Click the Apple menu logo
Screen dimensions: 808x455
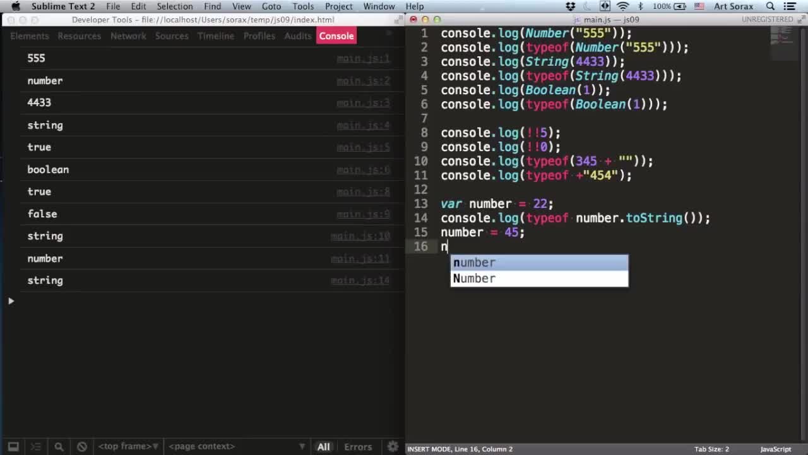16,6
